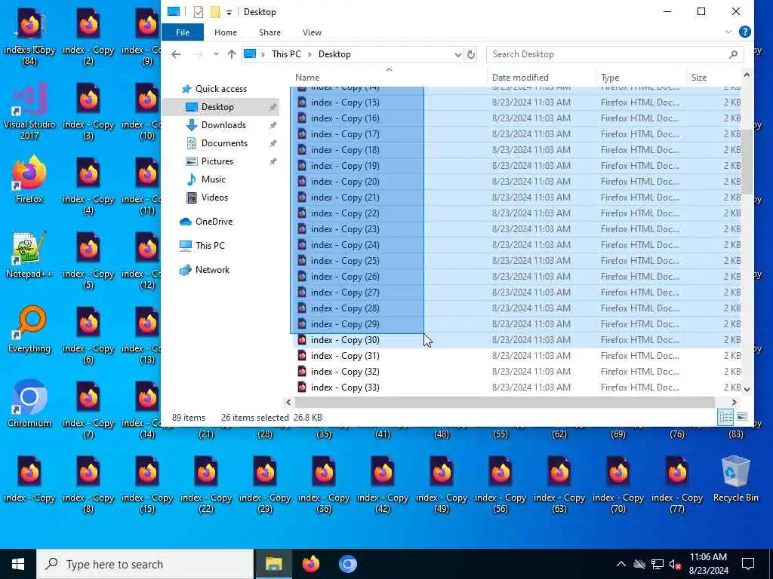Open the Share ribbon tab
Viewport: 773px width, 579px height.
pyautogui.click(x=269, y=32)
